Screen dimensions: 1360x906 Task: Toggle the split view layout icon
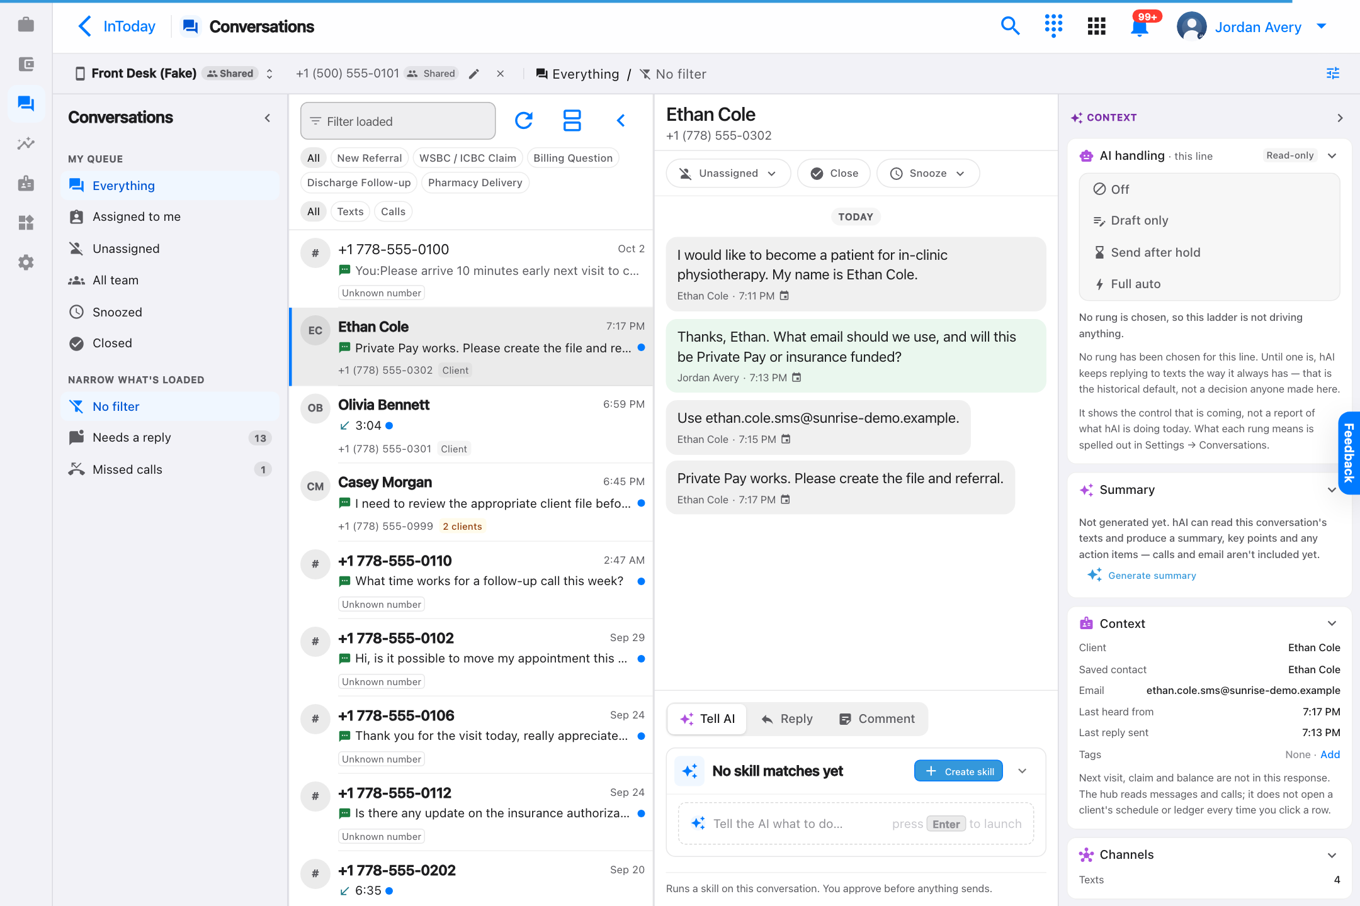point(572,120)
